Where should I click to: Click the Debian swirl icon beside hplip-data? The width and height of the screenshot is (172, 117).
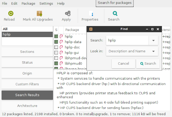(x=61, y=42)
